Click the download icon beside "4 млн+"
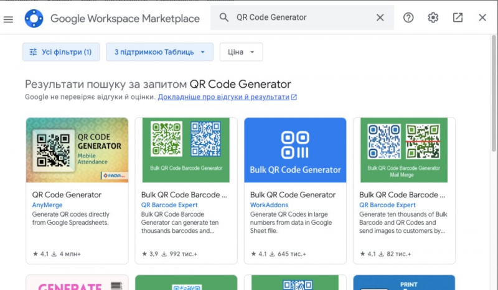The image size is (498, 290). pos(54,254)
